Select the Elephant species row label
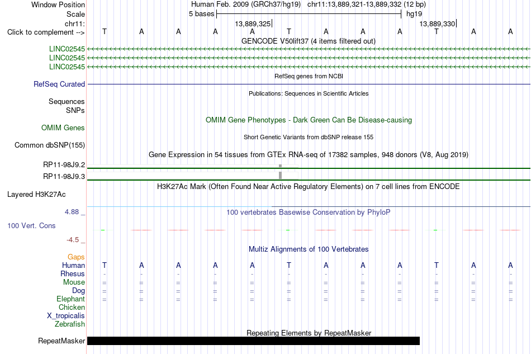 [x=70, y=299]
